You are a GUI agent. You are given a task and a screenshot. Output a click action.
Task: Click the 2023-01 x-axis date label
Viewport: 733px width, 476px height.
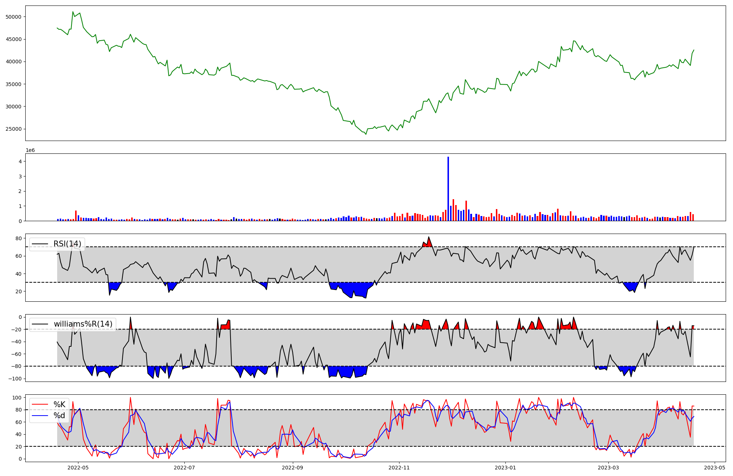coord(505,468)
